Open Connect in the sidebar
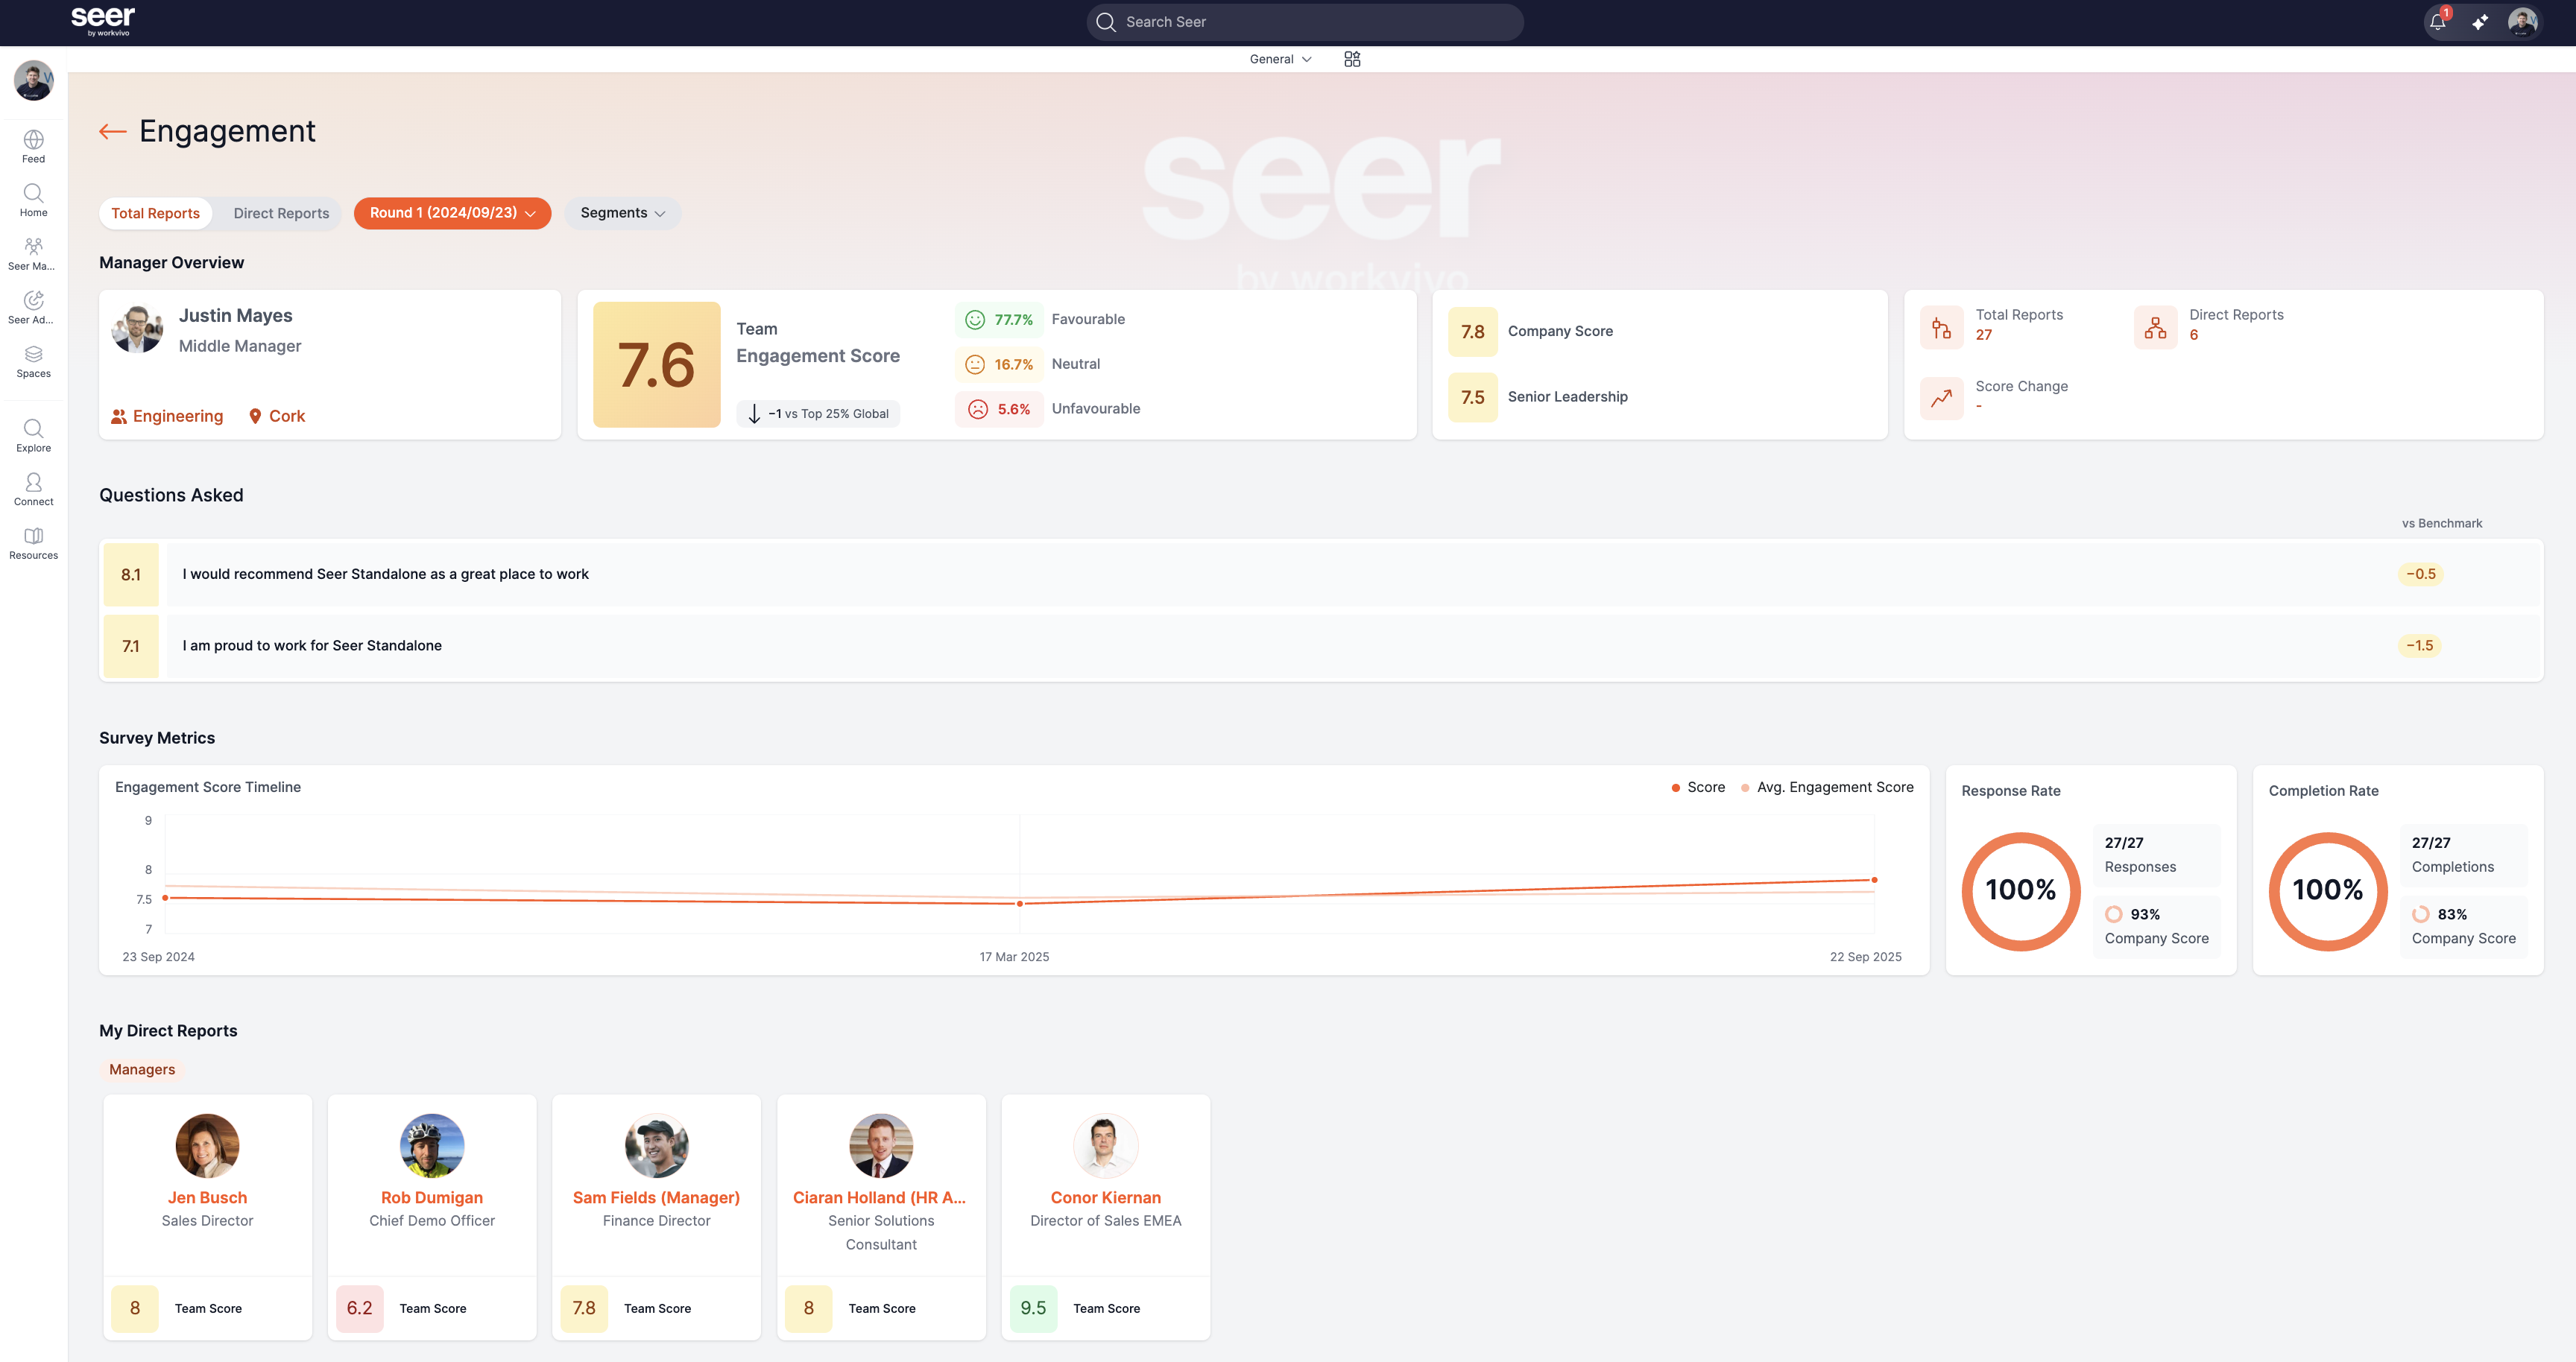 point(33,490)
